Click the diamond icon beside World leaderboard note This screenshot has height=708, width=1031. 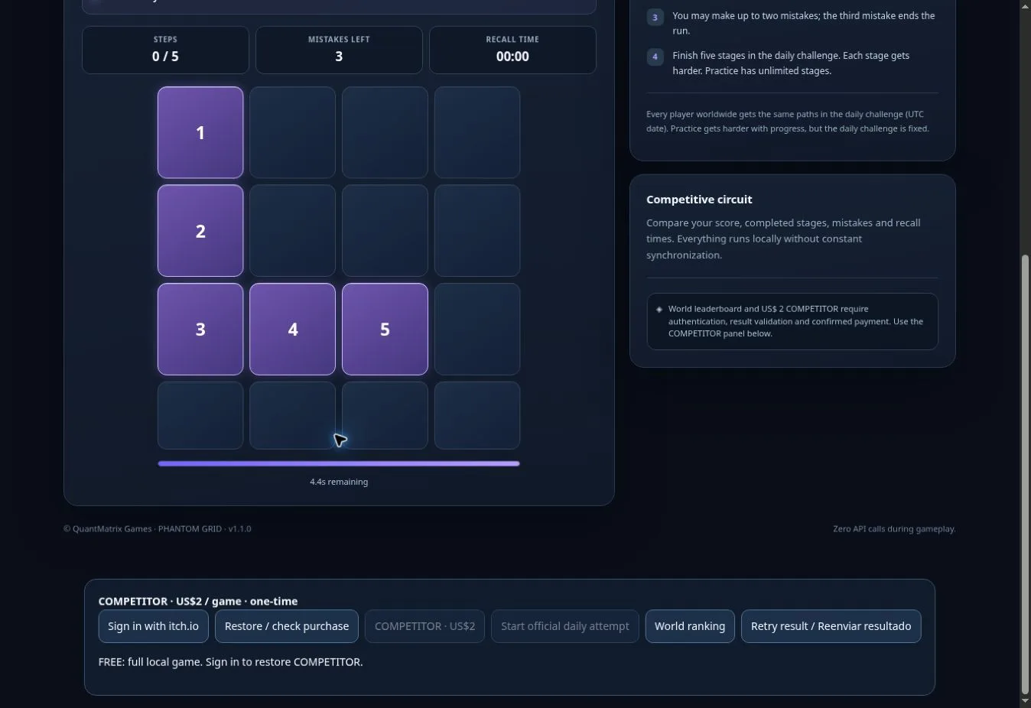coord(659,310)
